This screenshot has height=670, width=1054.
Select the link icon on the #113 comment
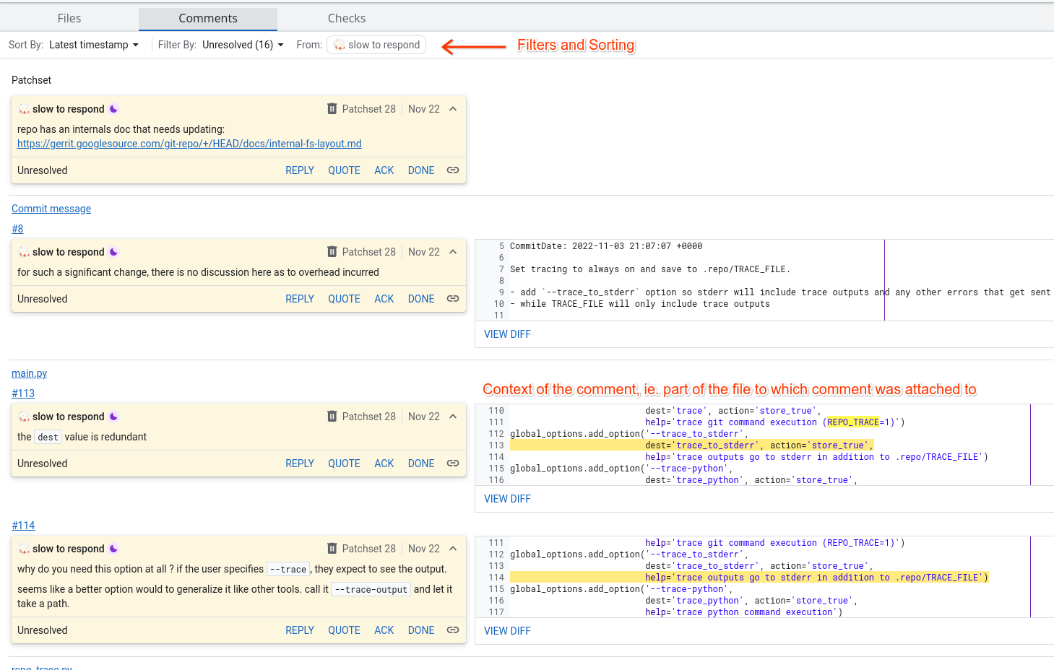coord(452,463)
